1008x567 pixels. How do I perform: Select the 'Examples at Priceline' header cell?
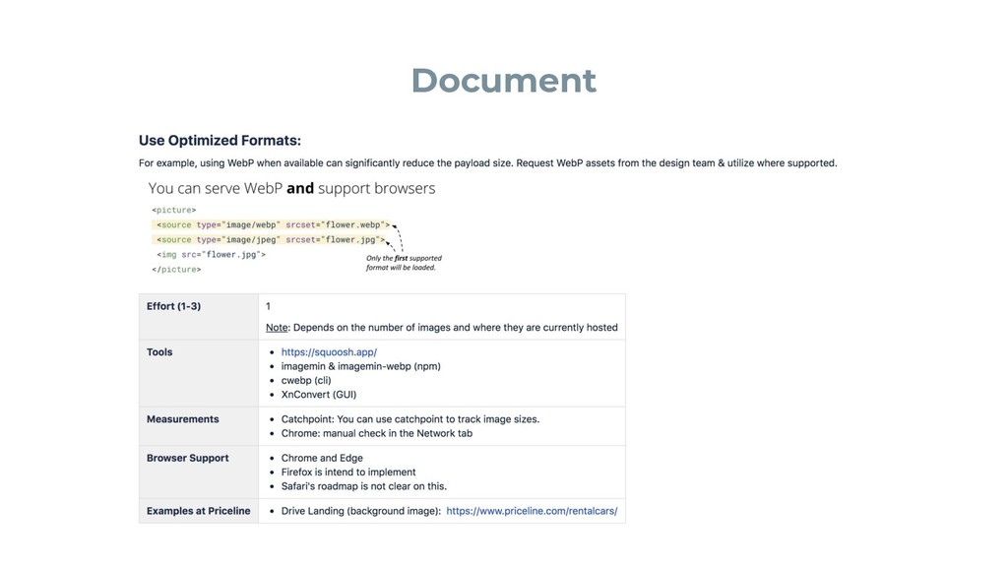coord(199,511)
